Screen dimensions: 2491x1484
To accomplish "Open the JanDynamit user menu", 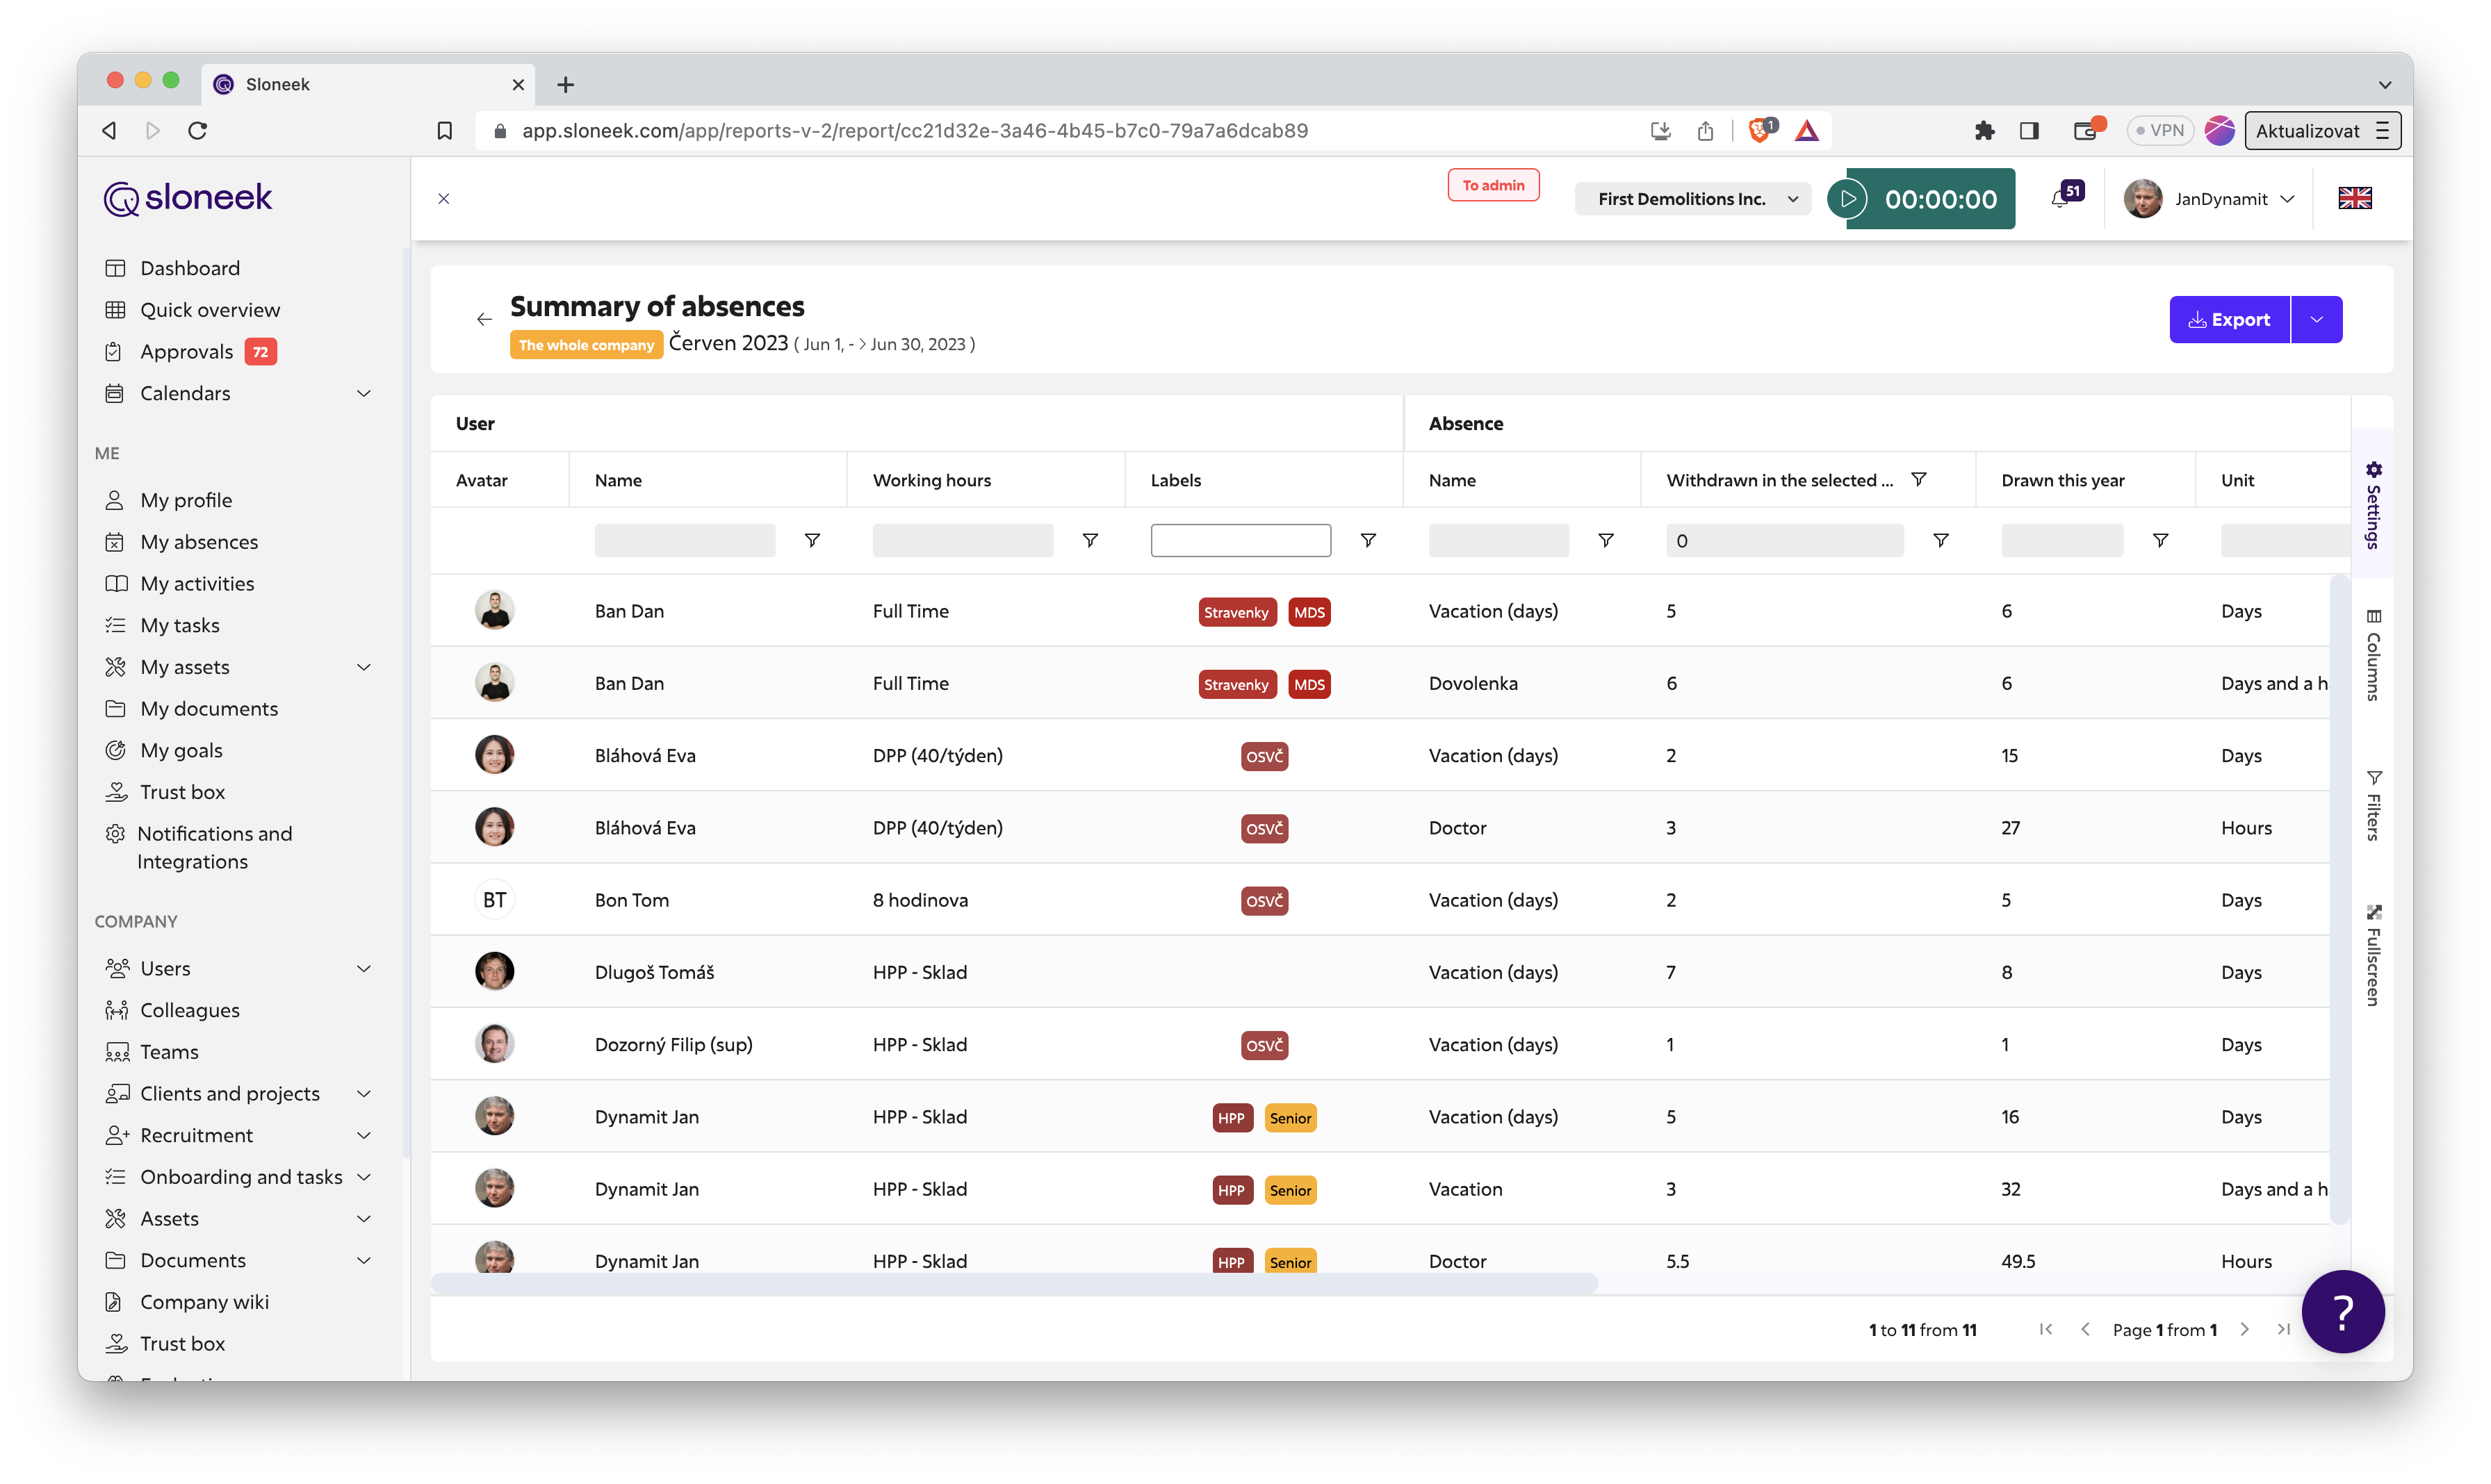I will tap(2210, 198).
